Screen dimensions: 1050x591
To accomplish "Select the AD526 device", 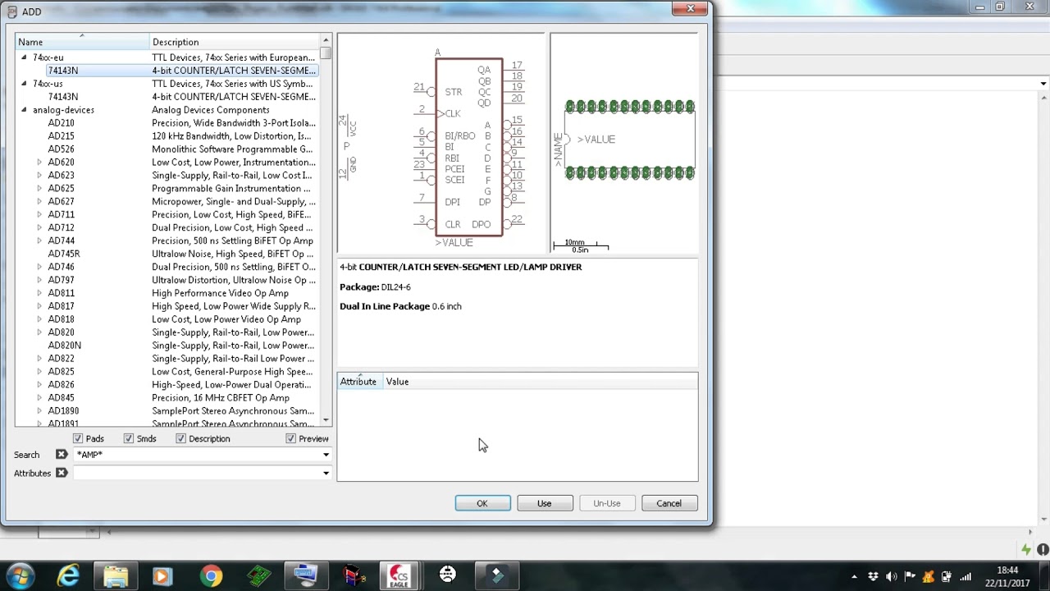I will (61, 149).
